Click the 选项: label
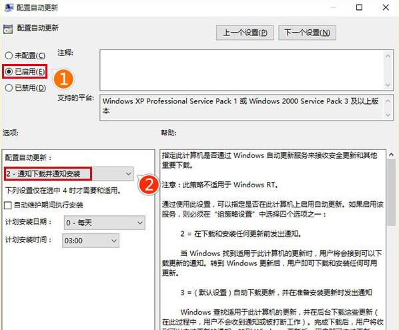 [x=11, y=133]
